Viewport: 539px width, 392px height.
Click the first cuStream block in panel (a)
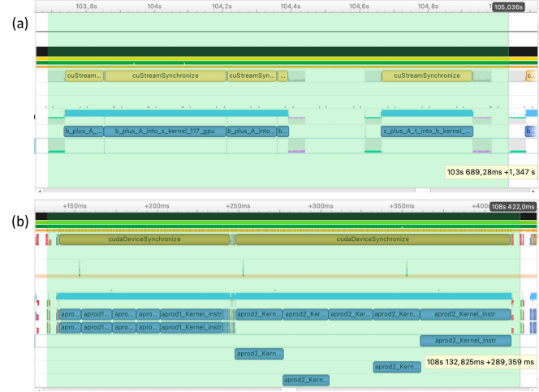pyautogui.click(x=84, y=75)
